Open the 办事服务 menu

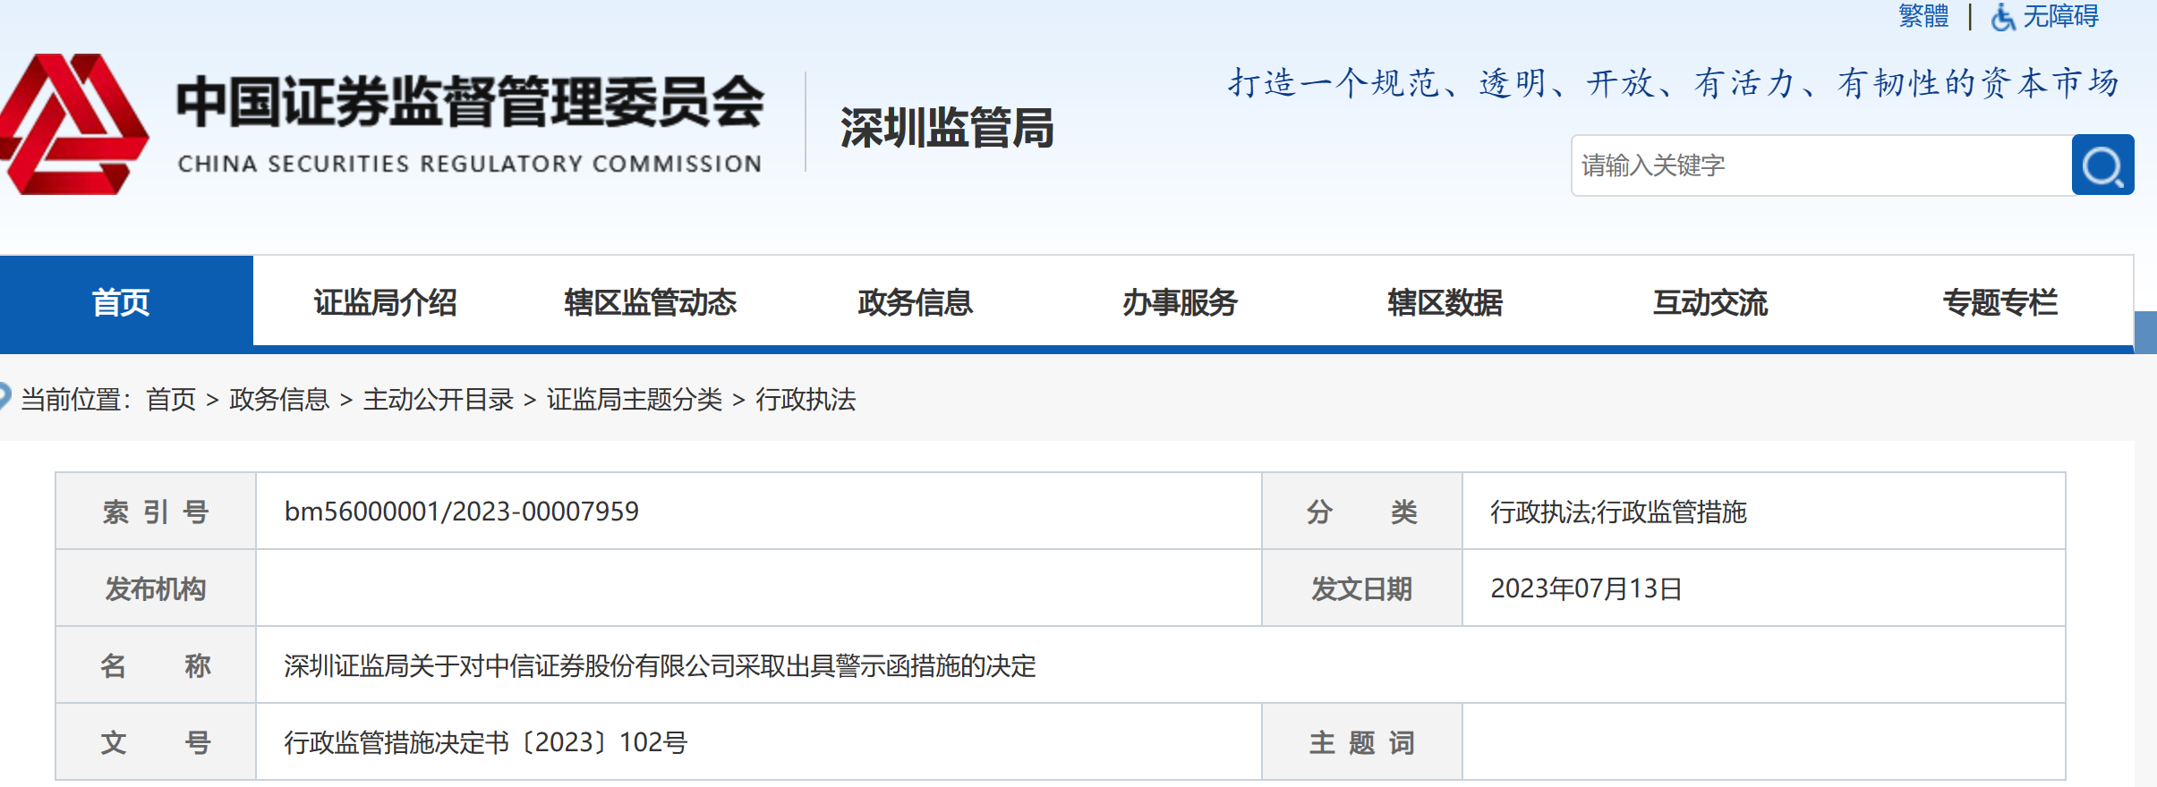click(x=1180, y=302)
